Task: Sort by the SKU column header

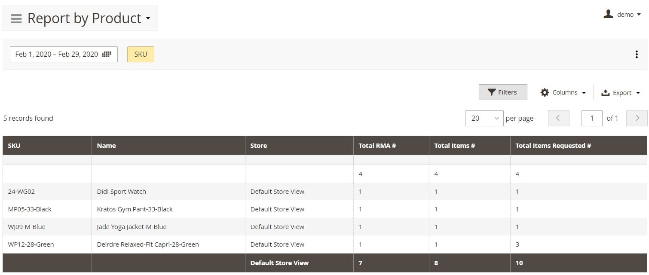Action: 47,146
